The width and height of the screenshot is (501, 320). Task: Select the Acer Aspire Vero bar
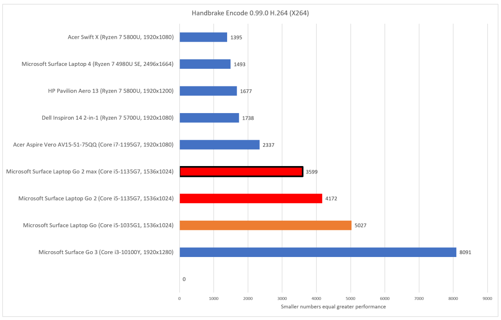220,145
